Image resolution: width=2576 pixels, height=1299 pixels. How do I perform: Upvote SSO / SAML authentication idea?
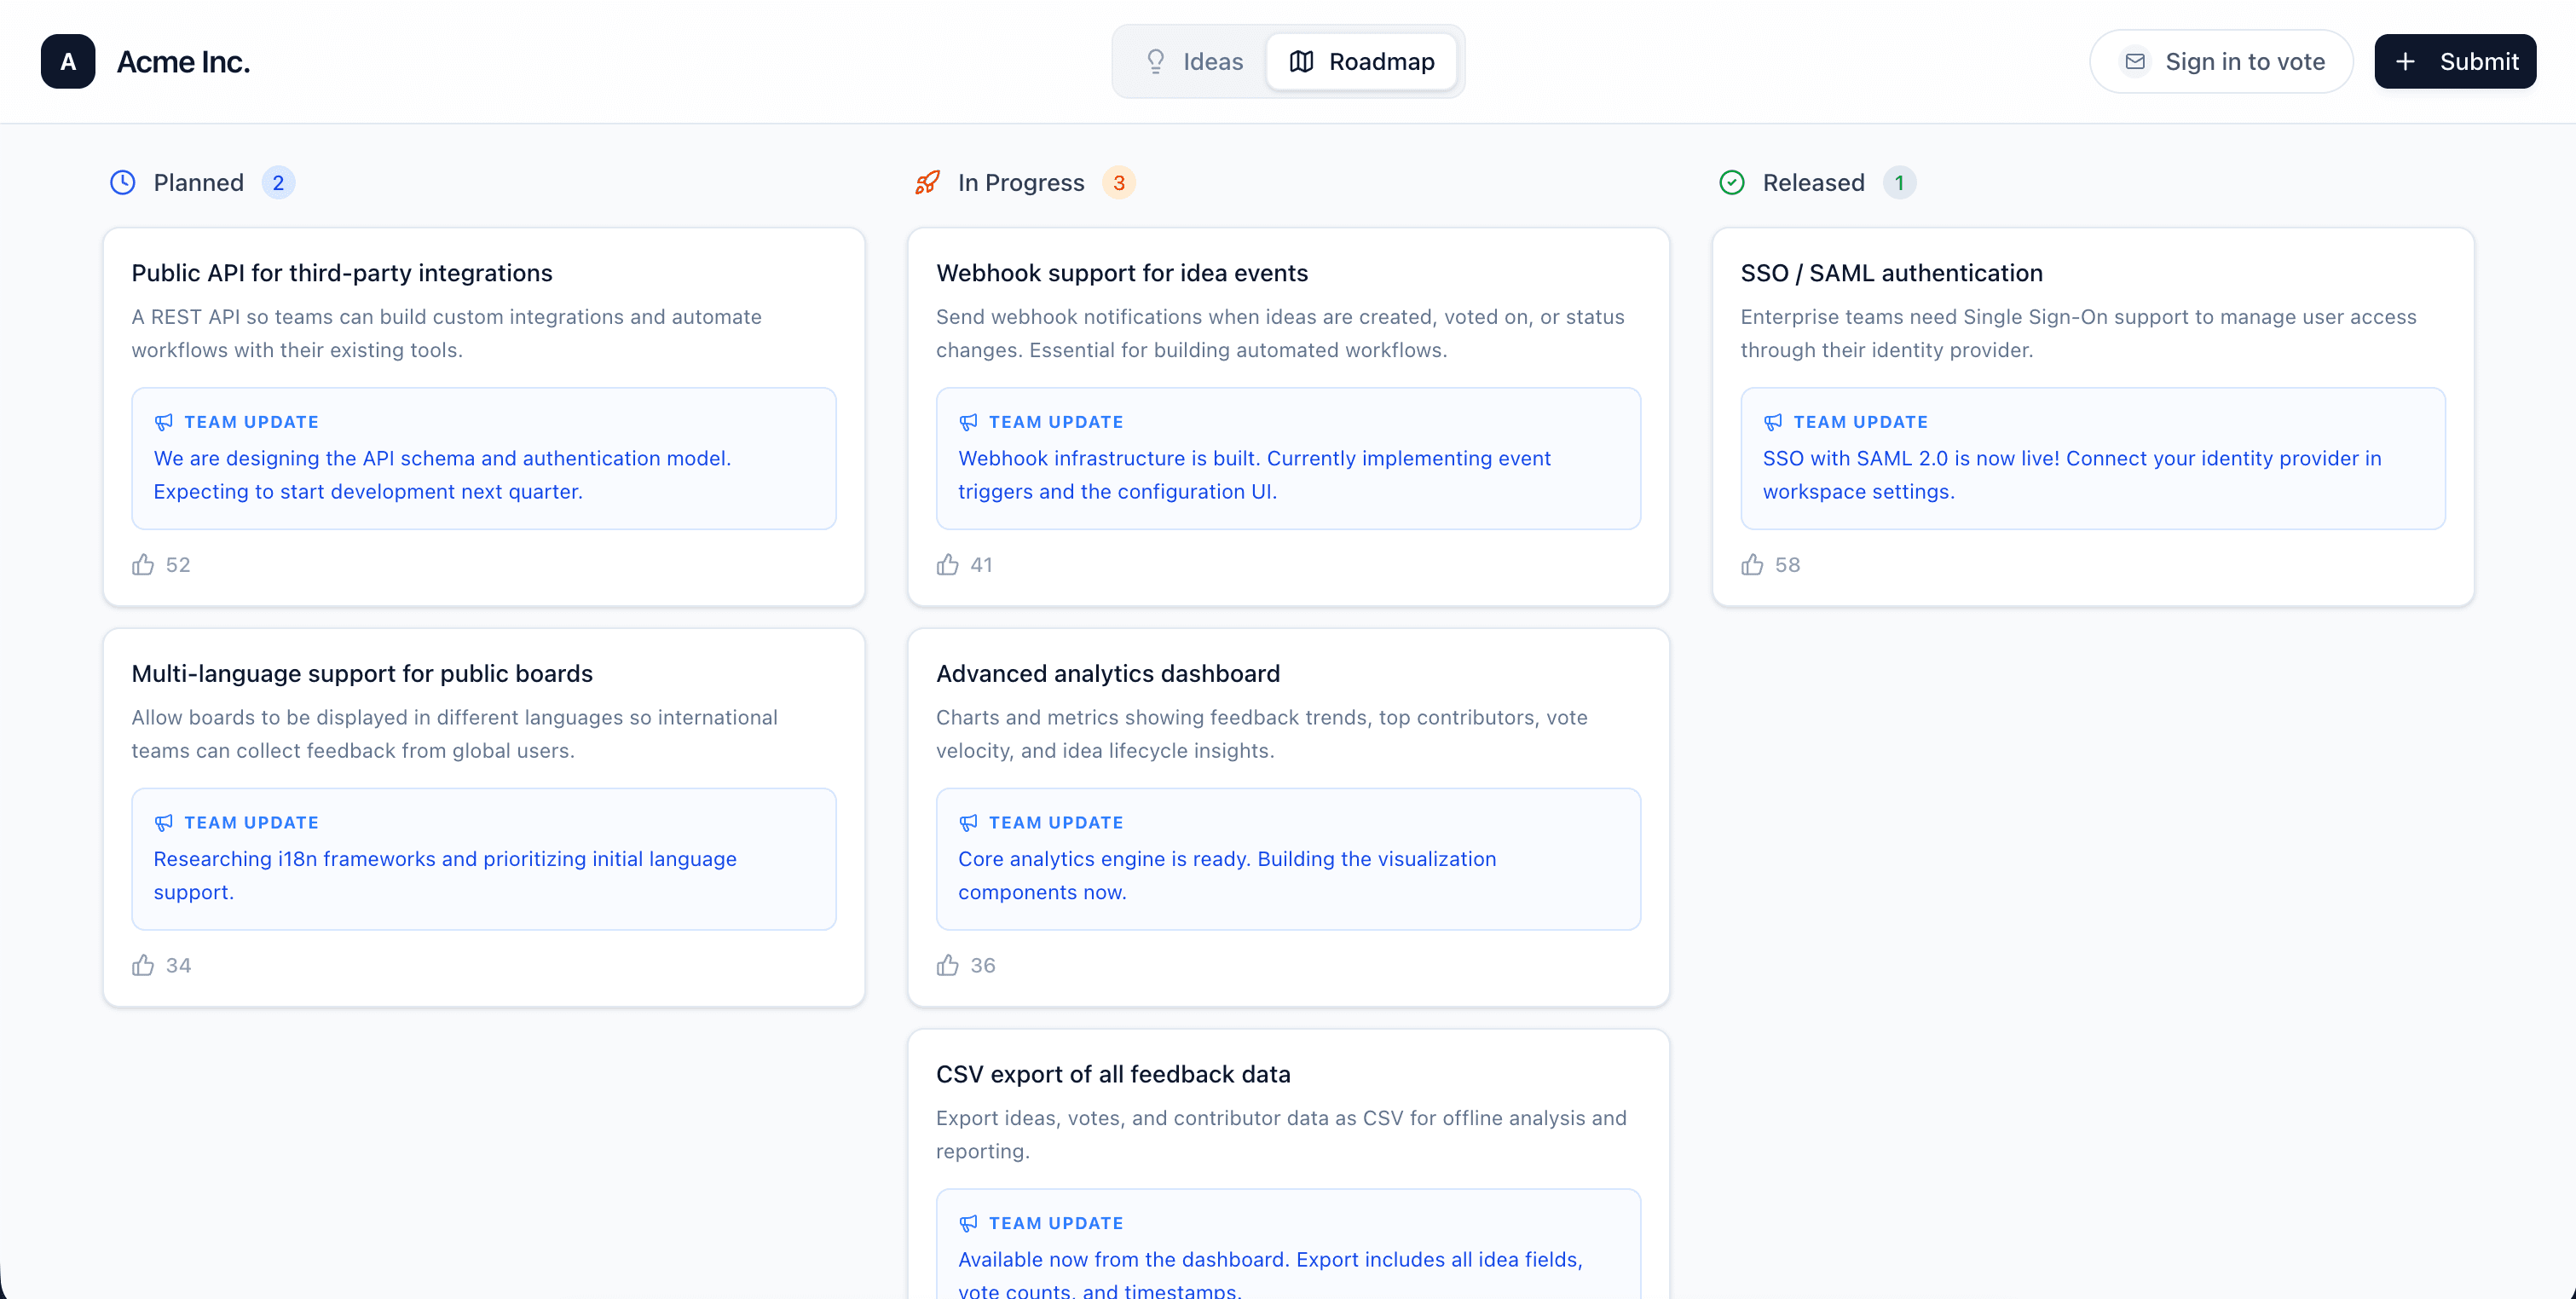pos(1752,565)
